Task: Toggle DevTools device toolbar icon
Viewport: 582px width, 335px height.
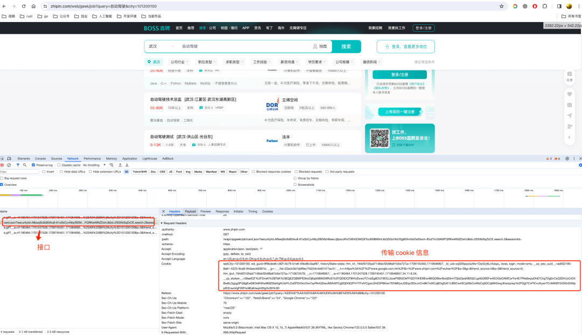Action: click(x=9, y=158)
